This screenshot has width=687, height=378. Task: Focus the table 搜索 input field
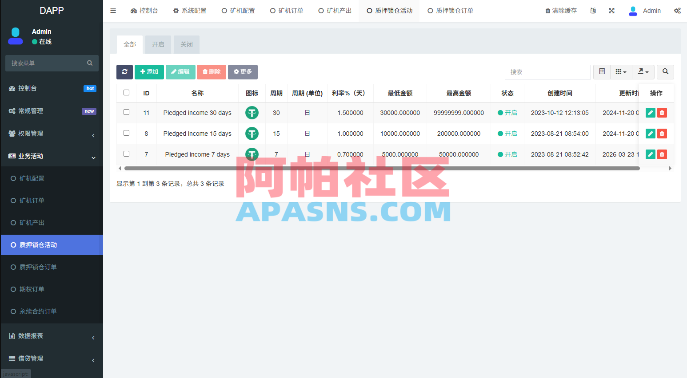coord(547,72)
